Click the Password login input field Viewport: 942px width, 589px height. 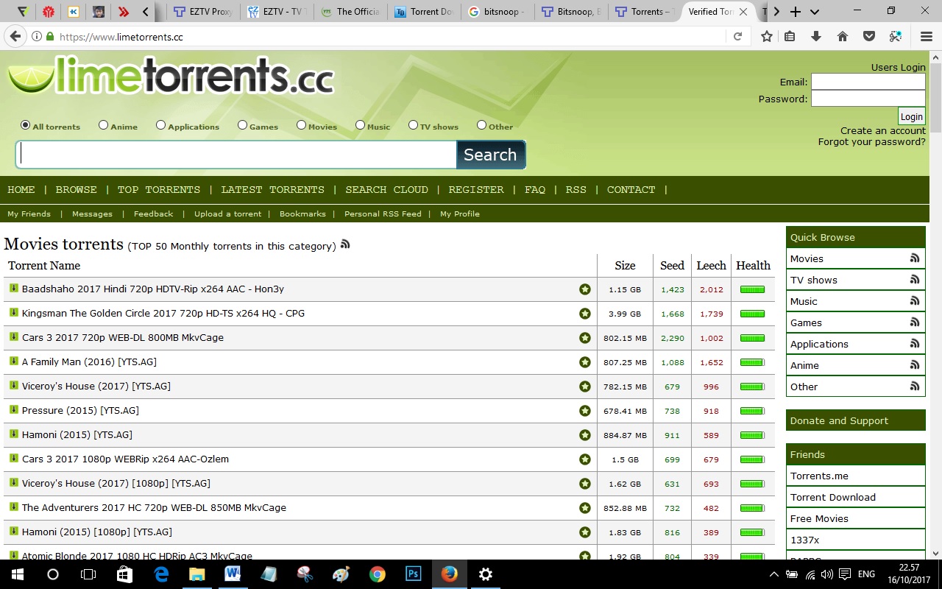coord(868,99)
